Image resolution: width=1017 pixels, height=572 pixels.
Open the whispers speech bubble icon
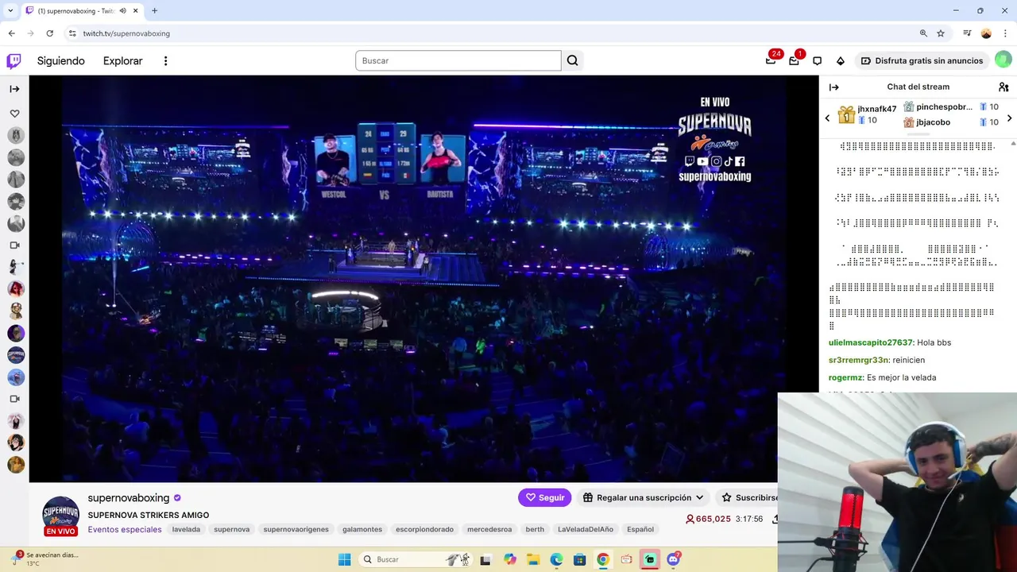[x=817, y=60]
